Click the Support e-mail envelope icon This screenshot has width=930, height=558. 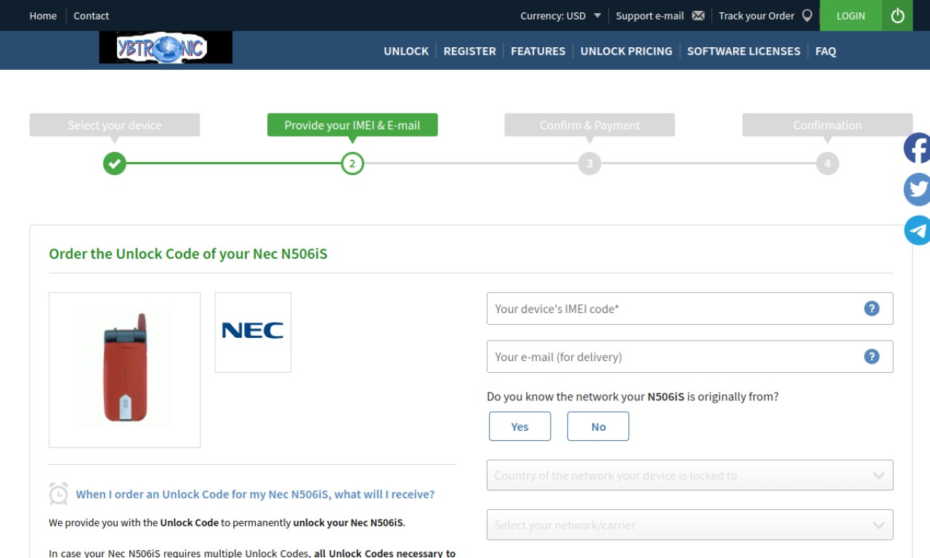click(698, 15)
